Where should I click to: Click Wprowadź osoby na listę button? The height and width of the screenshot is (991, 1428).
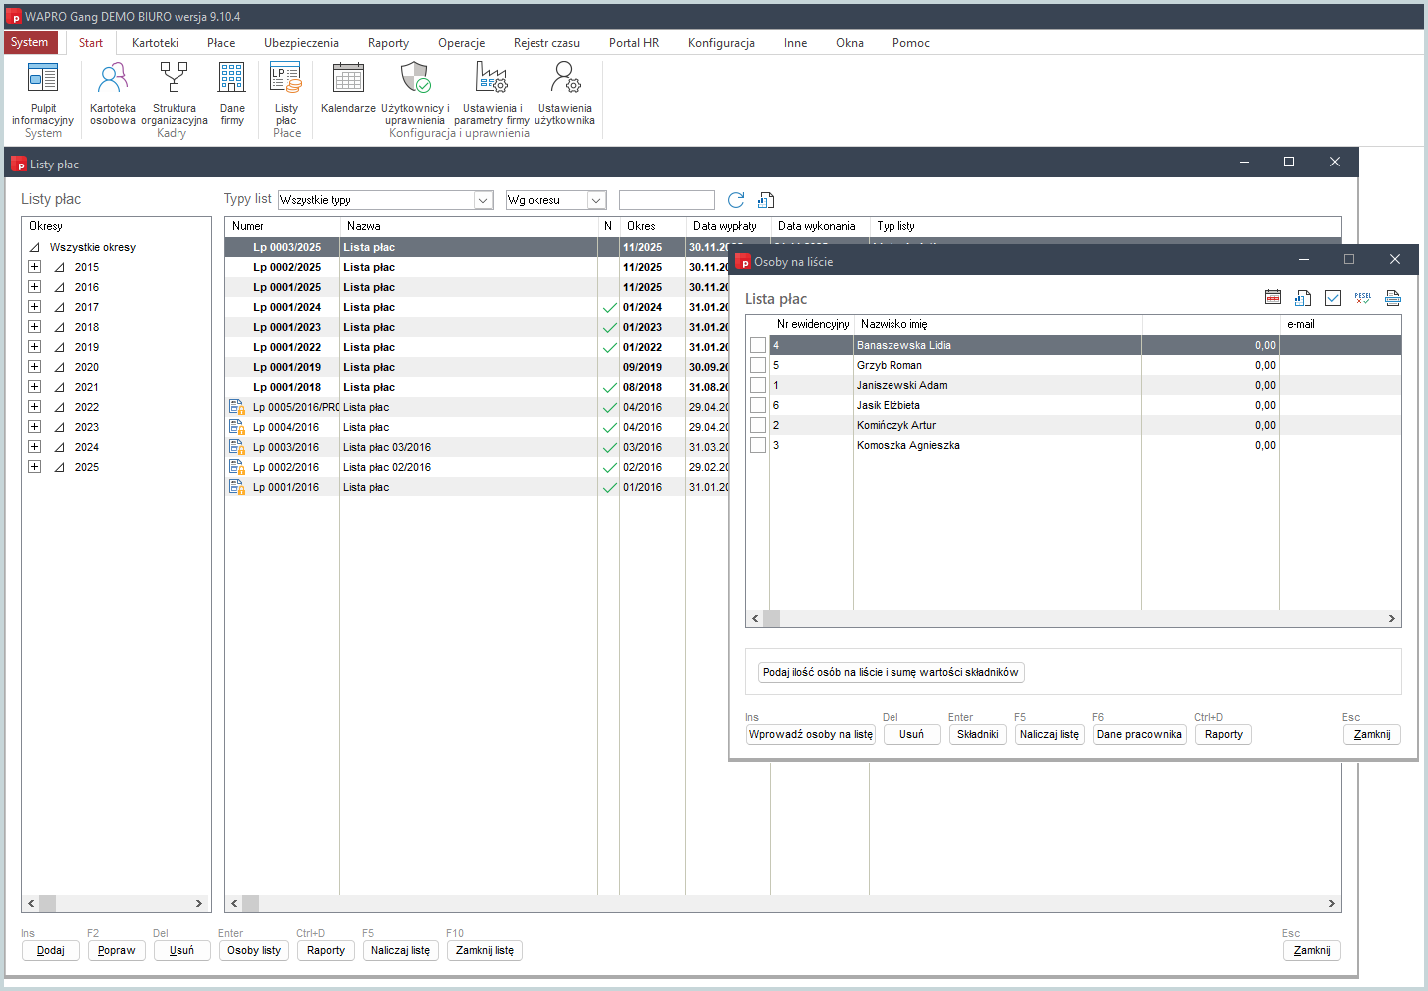click(811, 734)
